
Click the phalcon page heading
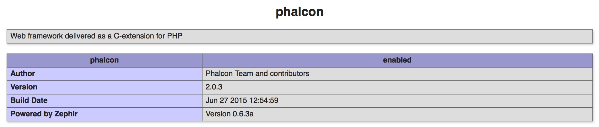[299, 12]
